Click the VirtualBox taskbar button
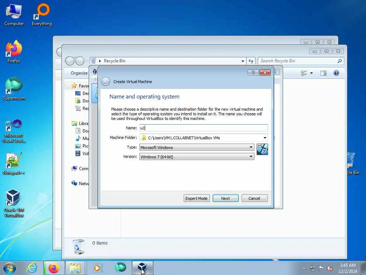 [x=142, y=268]
